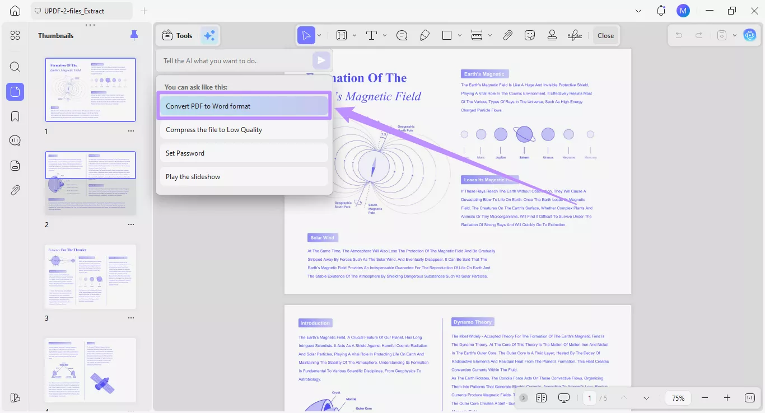
Task: Enter presentation slideshow mode
Action: point(563,398)
